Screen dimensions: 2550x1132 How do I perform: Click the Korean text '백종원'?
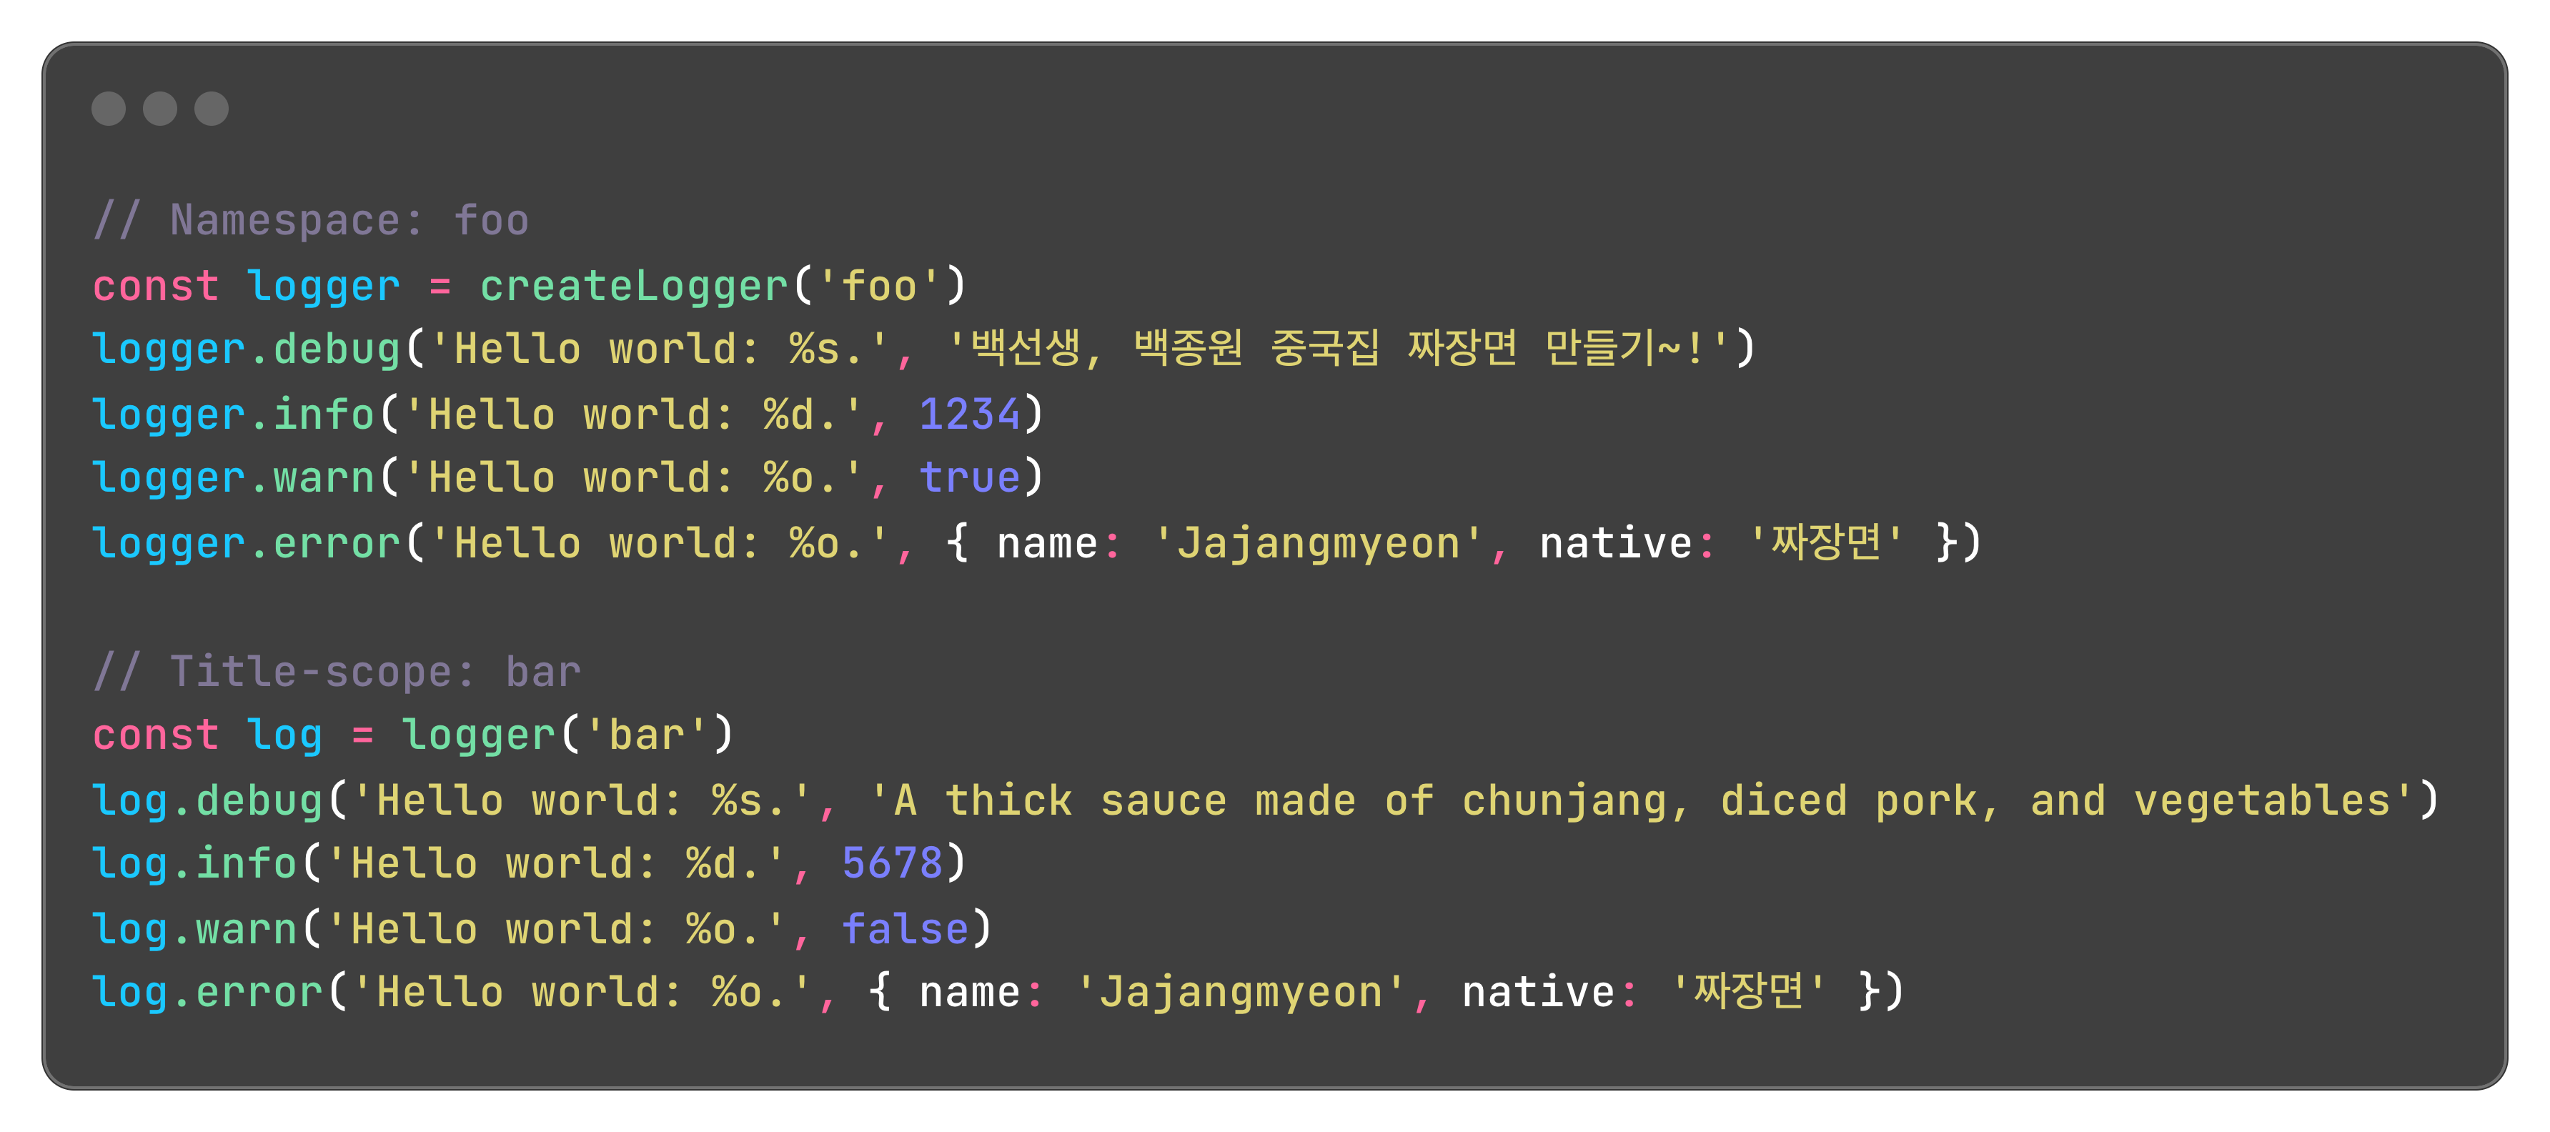(1188, 348)
